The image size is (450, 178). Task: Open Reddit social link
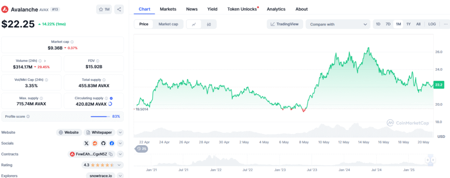click(x=95, y=143)
